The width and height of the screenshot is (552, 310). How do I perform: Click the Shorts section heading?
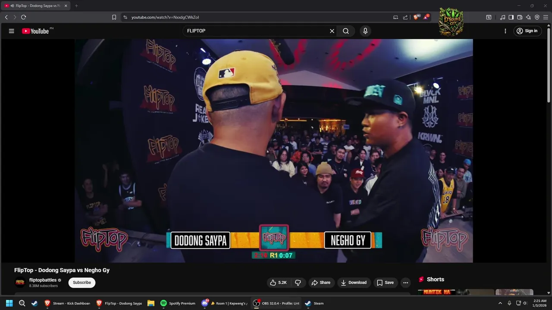(435, 279)
